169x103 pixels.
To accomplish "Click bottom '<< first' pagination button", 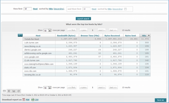I will 72,87.
